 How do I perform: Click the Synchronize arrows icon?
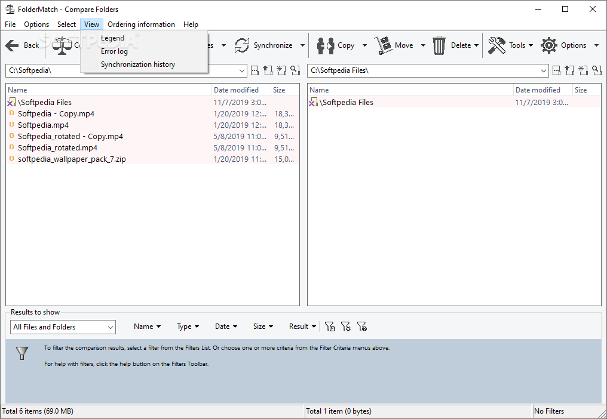pos(242,45)
